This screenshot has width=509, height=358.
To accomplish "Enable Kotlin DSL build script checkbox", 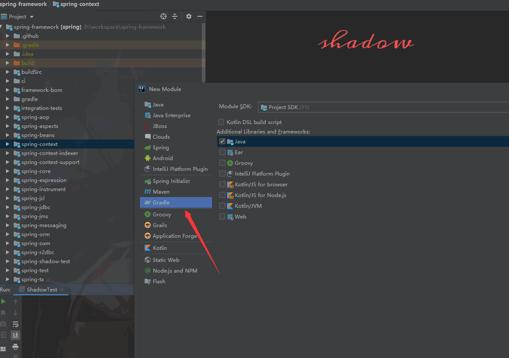I will (x=221, y=122).
